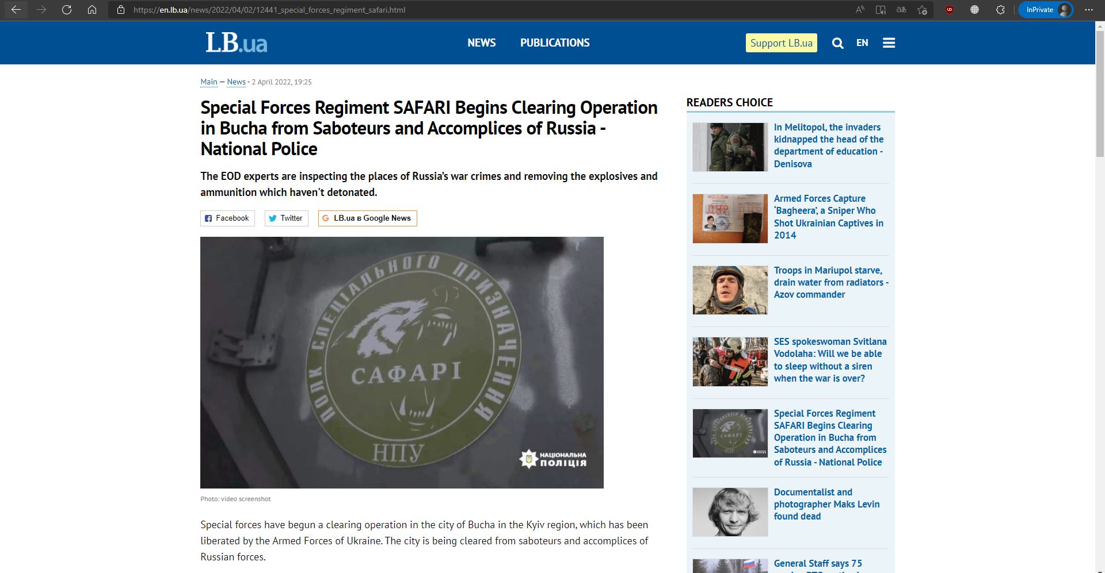Image resolution: width=1105 pixels, height=573 pixels.
Task: Add page to favorites star icon
Action: pos(922,10)
